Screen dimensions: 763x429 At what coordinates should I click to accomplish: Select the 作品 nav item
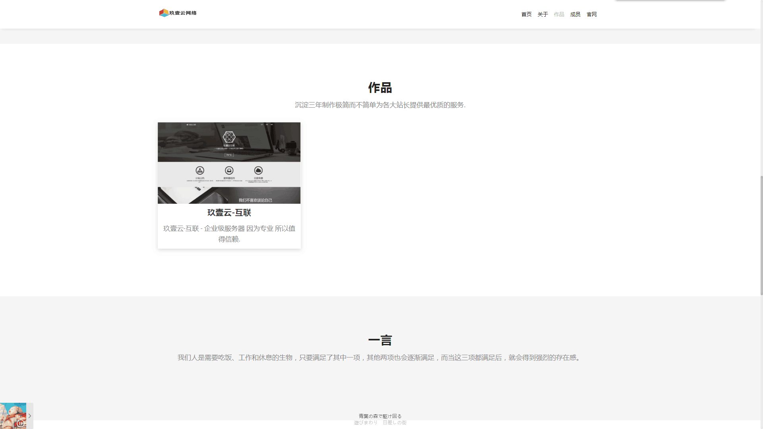pyautogui.click(x=559, y=14)
